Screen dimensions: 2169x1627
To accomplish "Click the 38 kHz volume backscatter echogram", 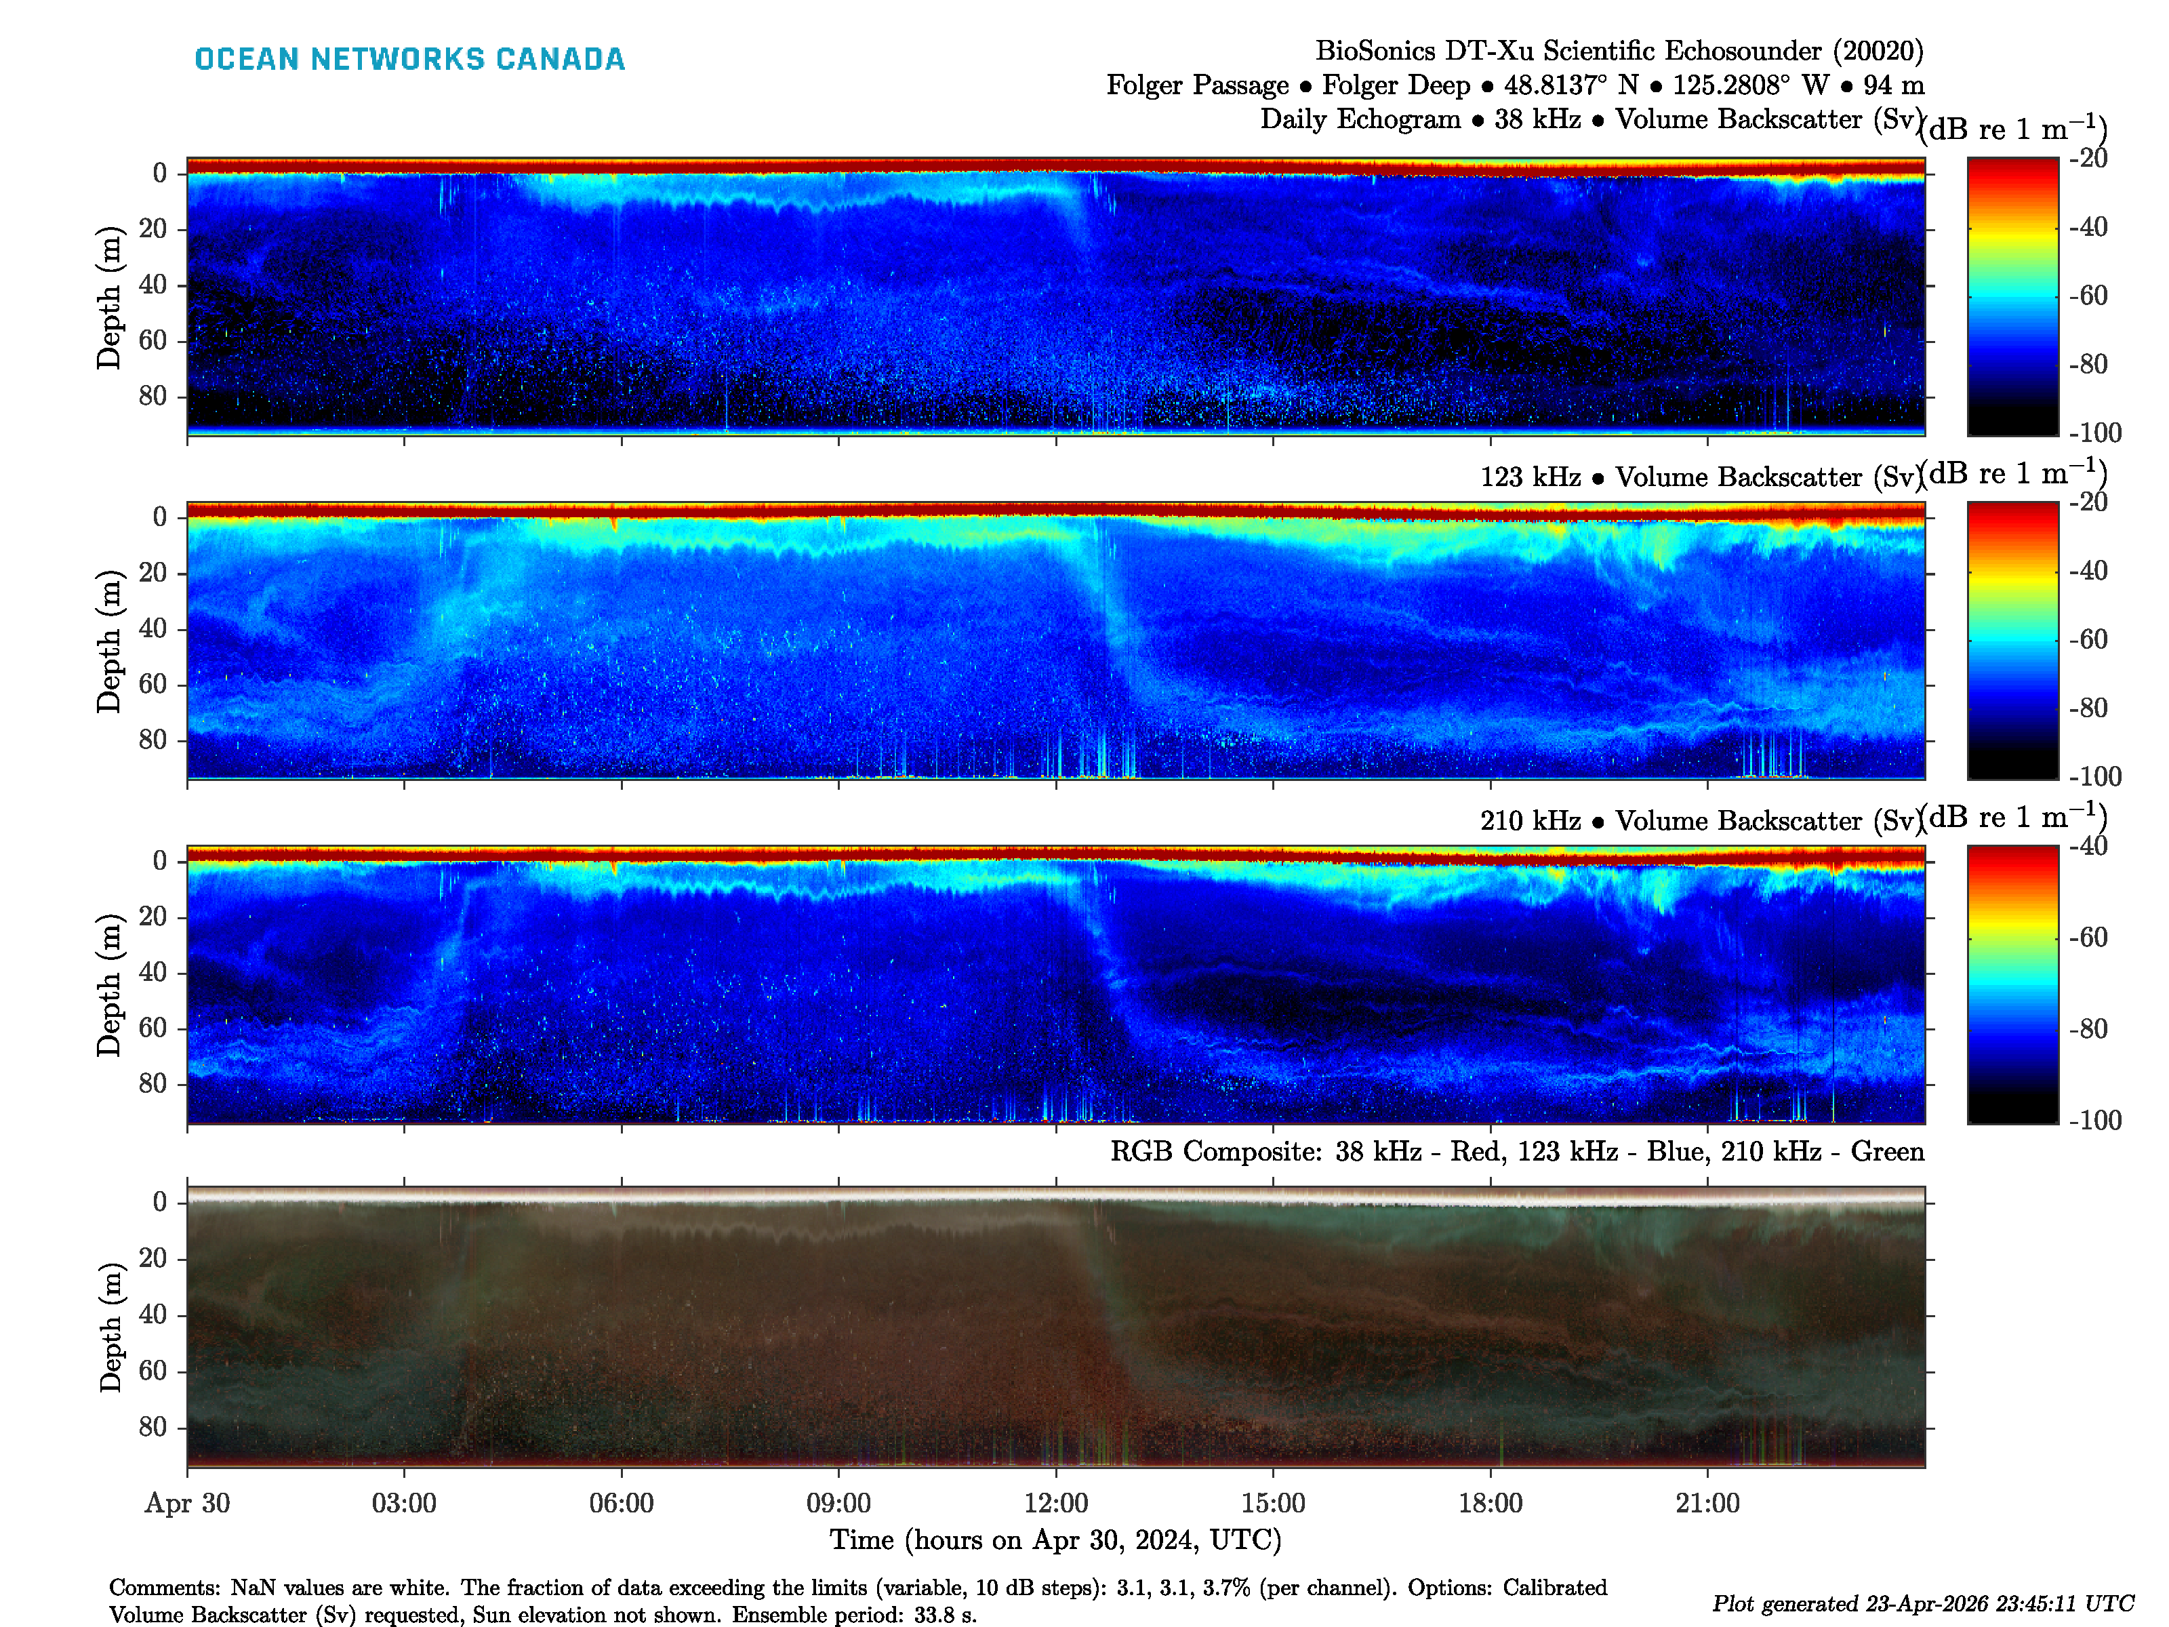I will [1055, 295].
